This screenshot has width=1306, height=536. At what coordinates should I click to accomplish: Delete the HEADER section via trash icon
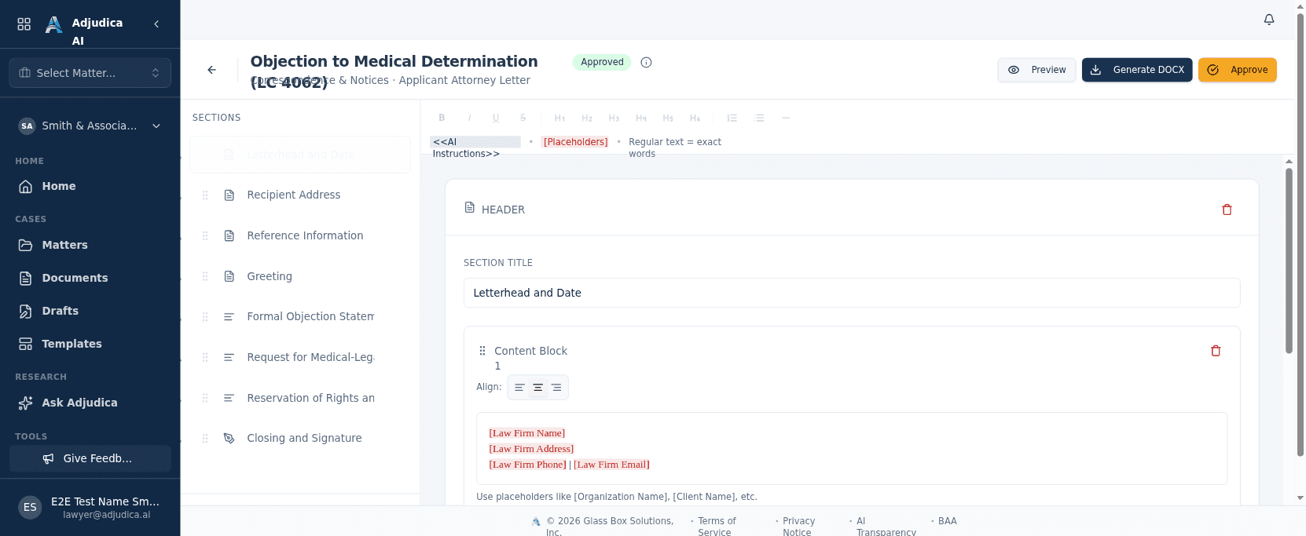point(1227,210)
